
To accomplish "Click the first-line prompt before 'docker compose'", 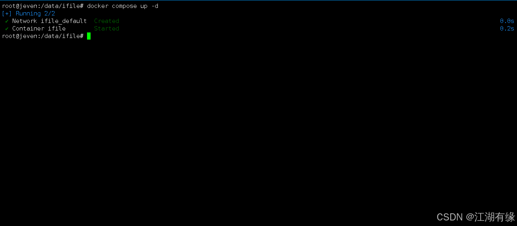I will pos(43,6).
